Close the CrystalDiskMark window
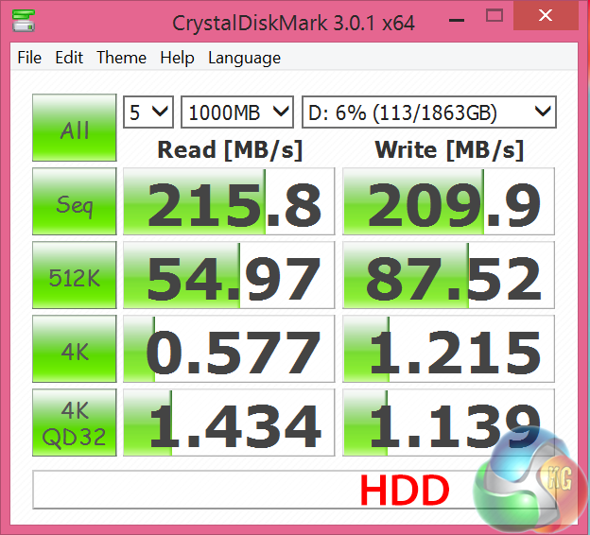 546,16
